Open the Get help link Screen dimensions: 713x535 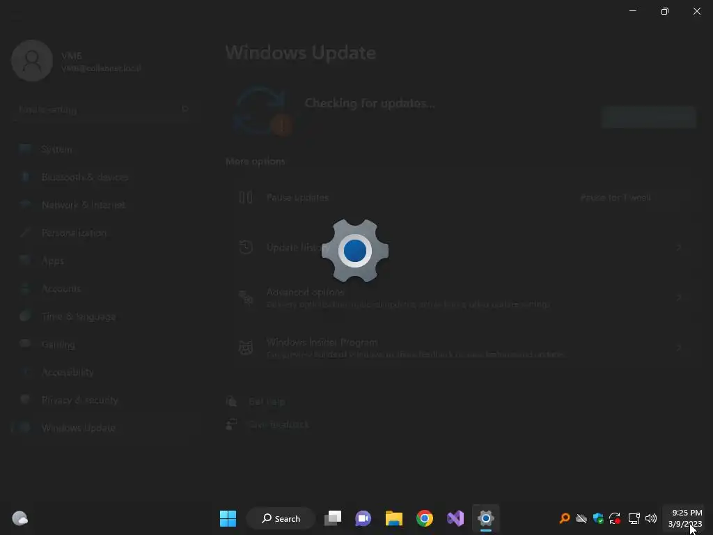(x=267, y=401)
